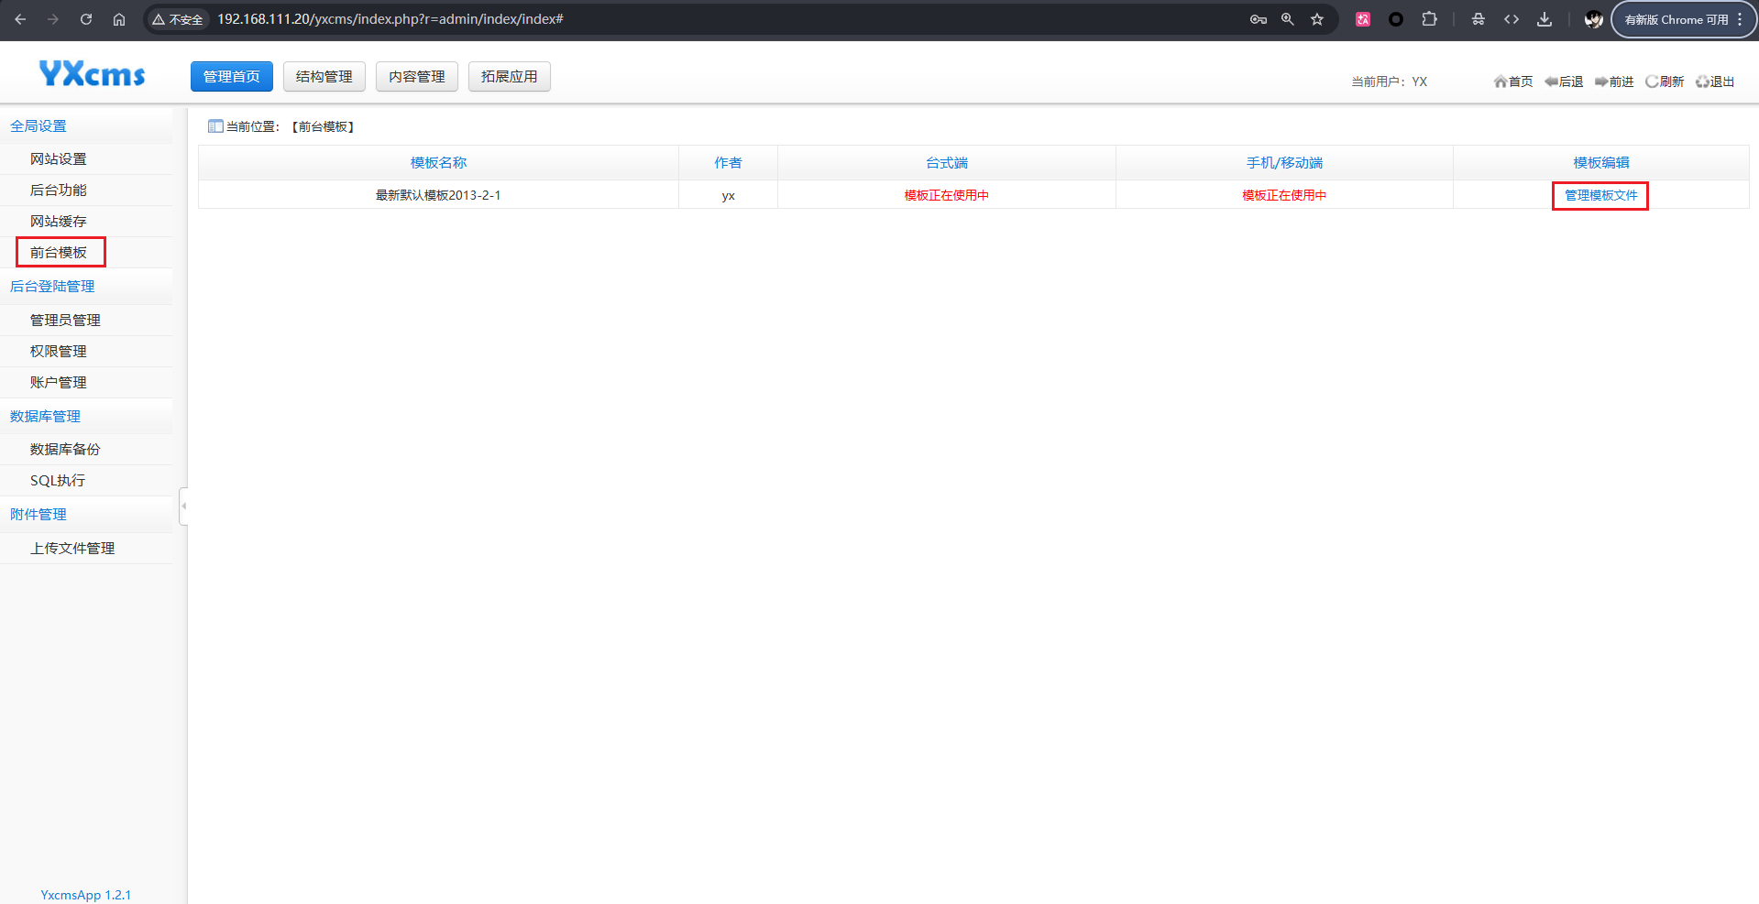Click the YXcms logo
The height and width of the screenshot is (904, 1759).
click(92, 74)
